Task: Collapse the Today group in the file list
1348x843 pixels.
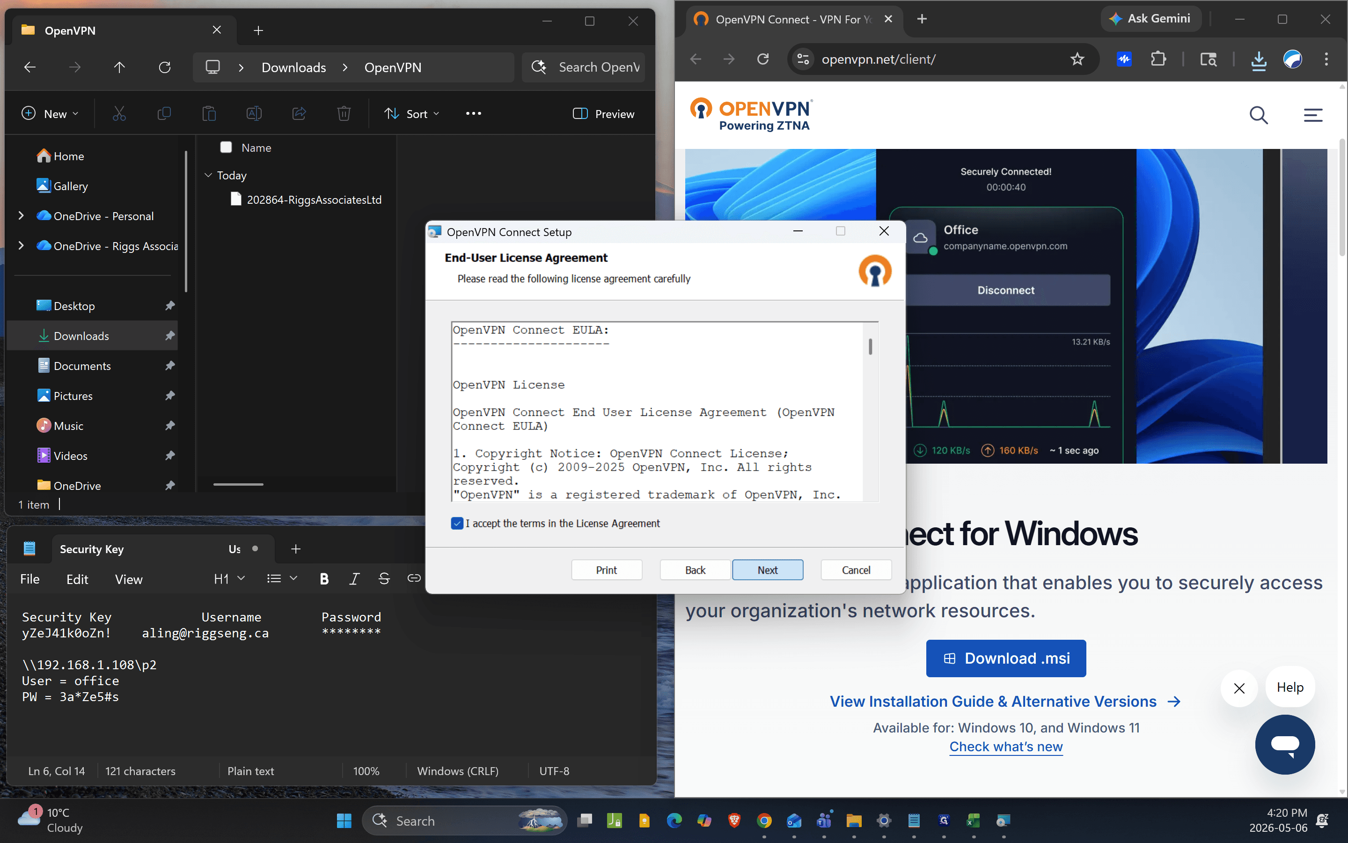Action: pyautogui.click(x=208, y=175)
